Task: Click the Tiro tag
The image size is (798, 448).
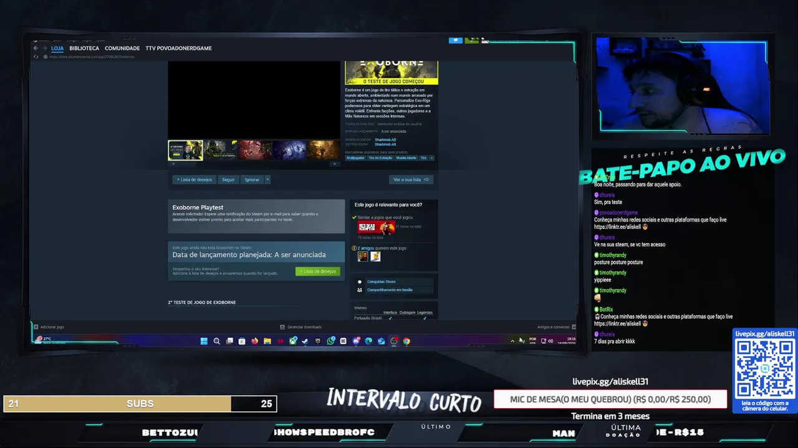Action: click(x=423, y=158)
